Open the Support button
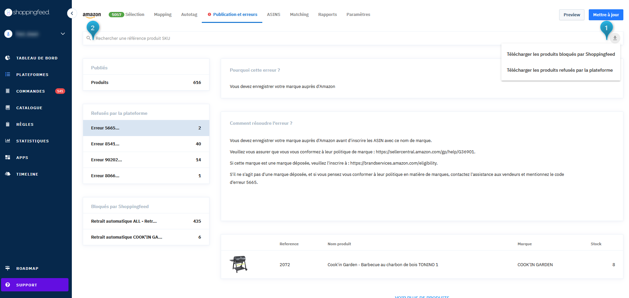Screen dimensions: 629x298 (x=35, y=285)
